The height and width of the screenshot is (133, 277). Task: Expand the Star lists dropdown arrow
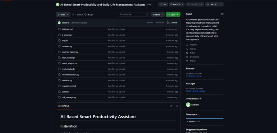tap(221, 4)
